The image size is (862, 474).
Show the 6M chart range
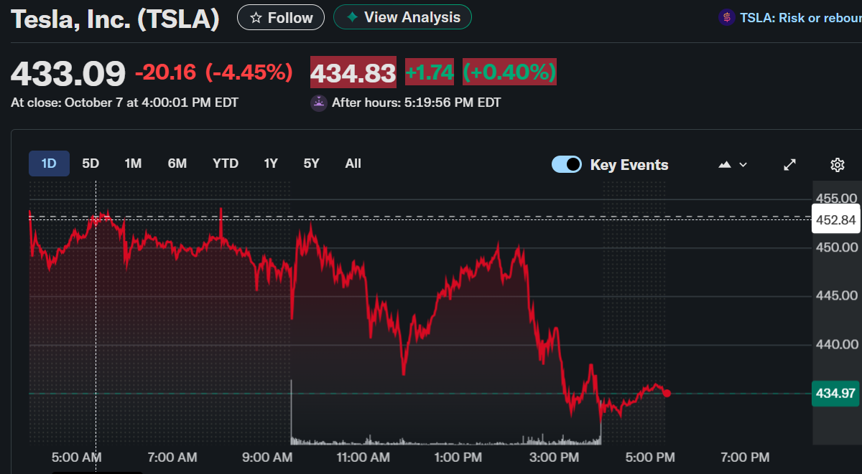point(177,163)
